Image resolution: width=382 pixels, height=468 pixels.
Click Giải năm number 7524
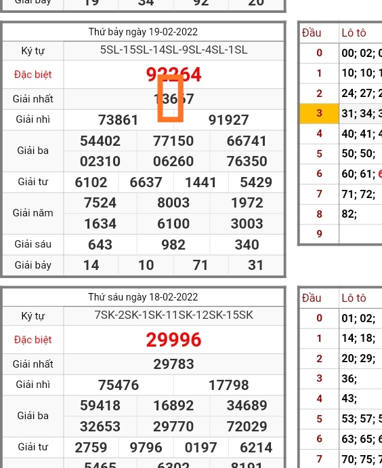(100, 203)
